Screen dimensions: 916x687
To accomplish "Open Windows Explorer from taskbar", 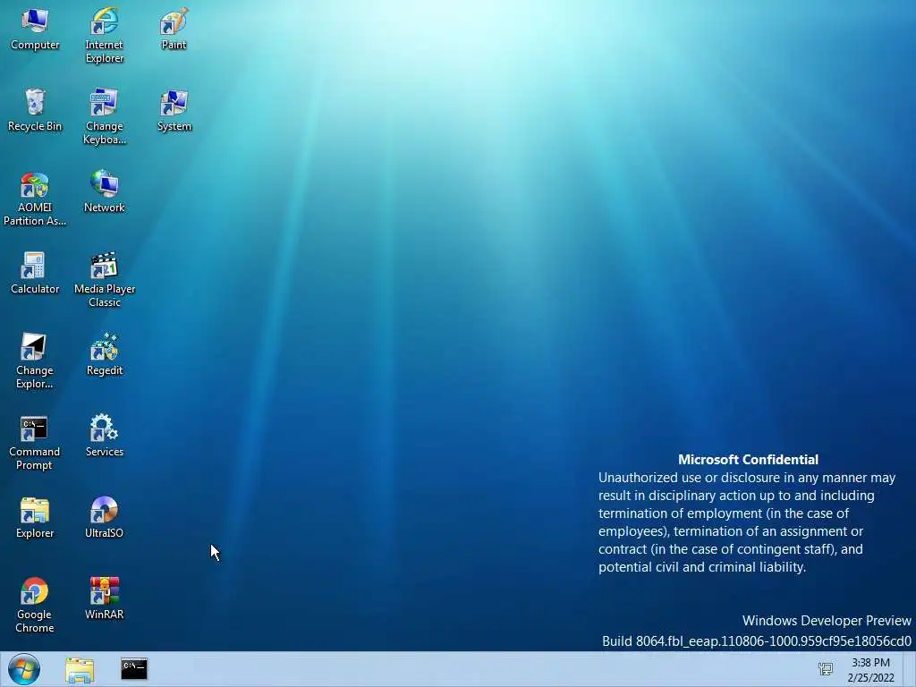I will 80,669.
